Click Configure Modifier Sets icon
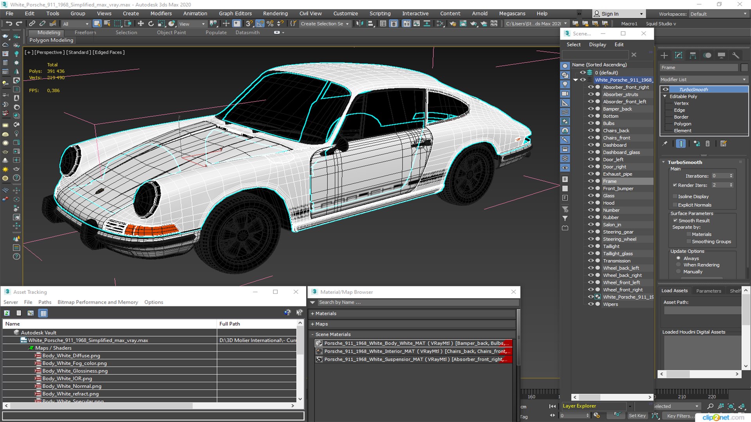This screenshot has width=751, height=422. [724, 144]
